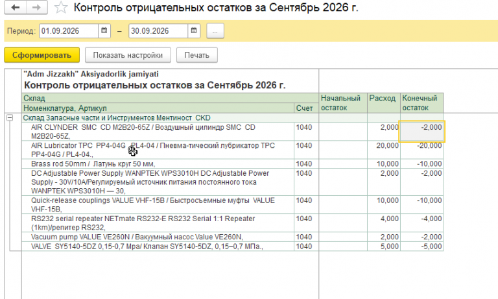Click the Сформировать button
Screen dimensions: 498x299
coord(41,55)
